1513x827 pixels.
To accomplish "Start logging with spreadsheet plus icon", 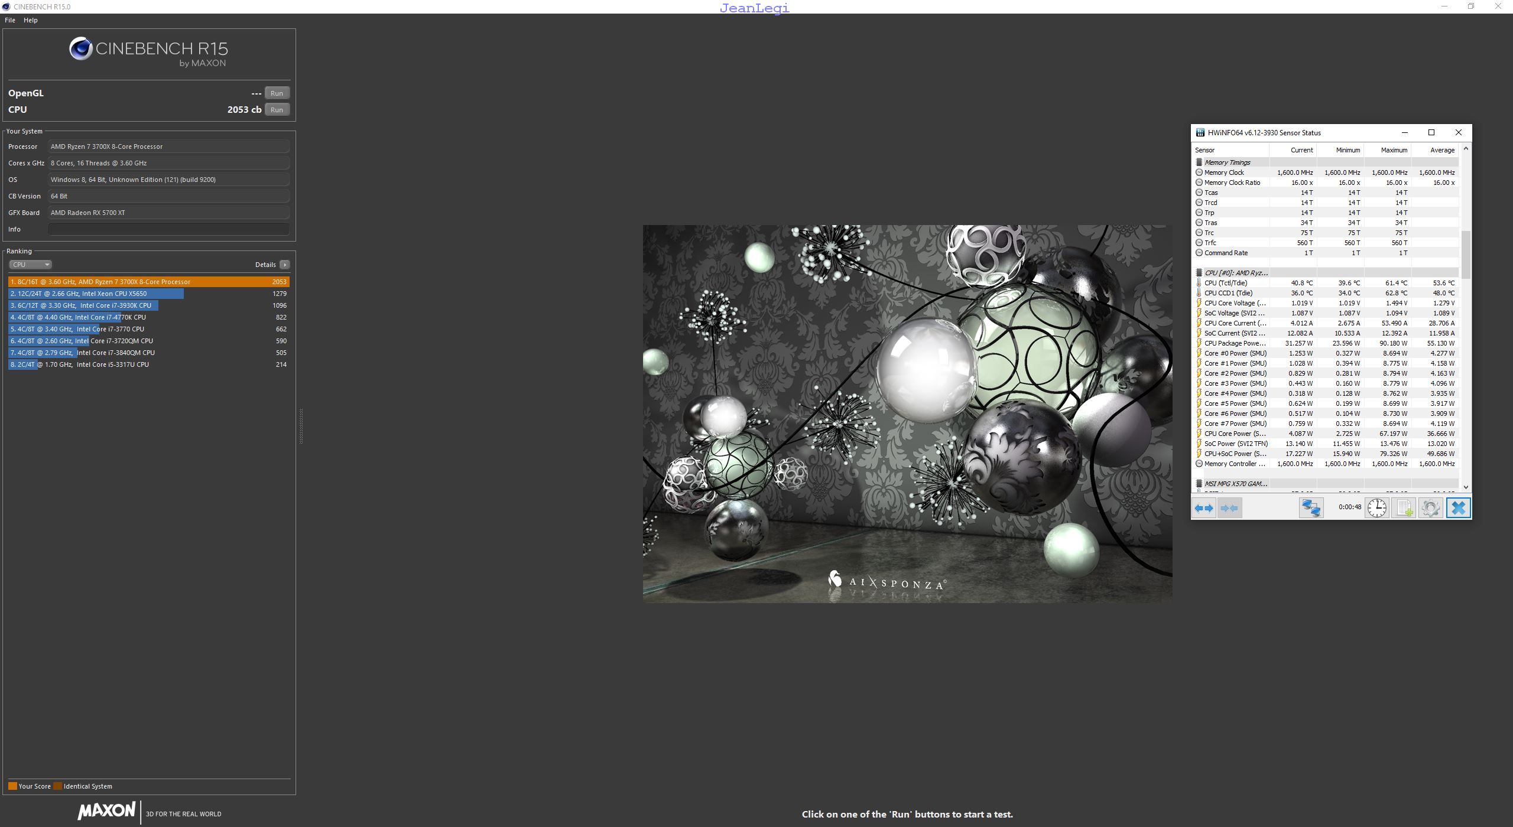I will (x=1404, y=508).
